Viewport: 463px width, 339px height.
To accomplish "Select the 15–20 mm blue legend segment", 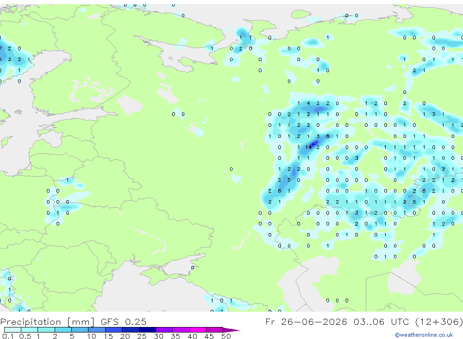I will click(x=113, y=330).
